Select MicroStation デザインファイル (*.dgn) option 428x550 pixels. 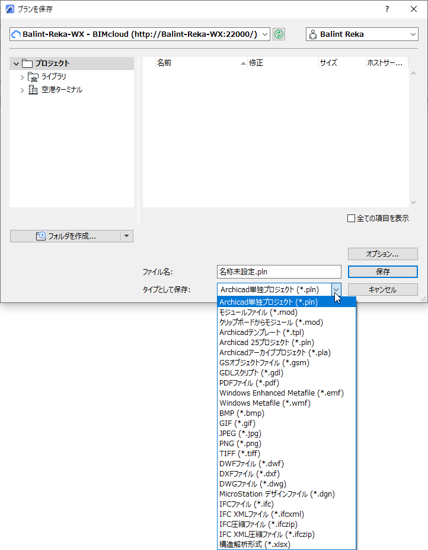coord(286,494)
